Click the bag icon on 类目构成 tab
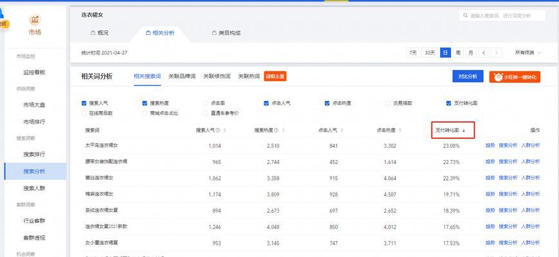Image resolution: width=559 pixels, height=257 pixels. coord(214,33)
